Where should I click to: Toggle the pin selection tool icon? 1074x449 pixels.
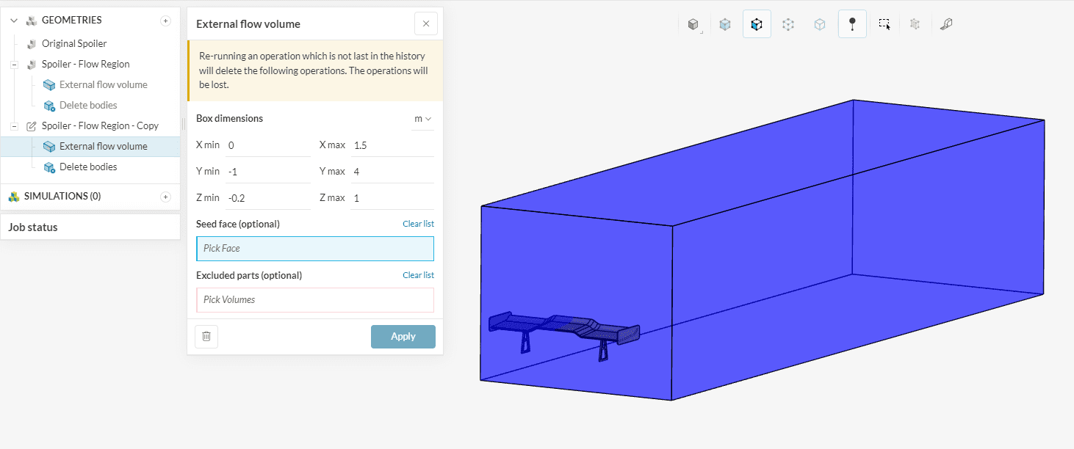(852, 24)
